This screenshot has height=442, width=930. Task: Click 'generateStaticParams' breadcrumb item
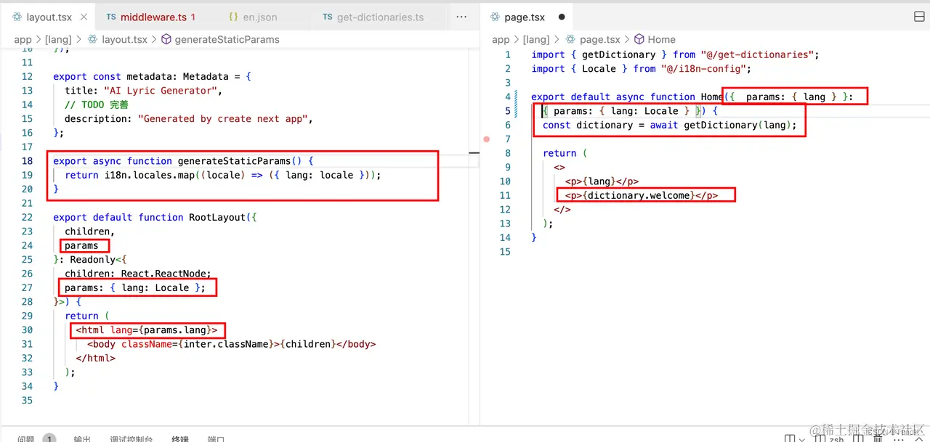pos(227,40)
